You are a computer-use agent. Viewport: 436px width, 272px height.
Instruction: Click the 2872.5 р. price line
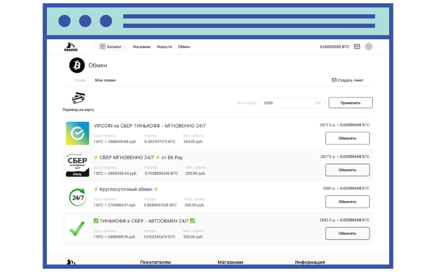point(344,125)
